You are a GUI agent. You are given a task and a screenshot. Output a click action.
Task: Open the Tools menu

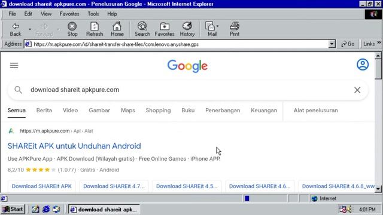pyautogui.click(x=93, y=14)
